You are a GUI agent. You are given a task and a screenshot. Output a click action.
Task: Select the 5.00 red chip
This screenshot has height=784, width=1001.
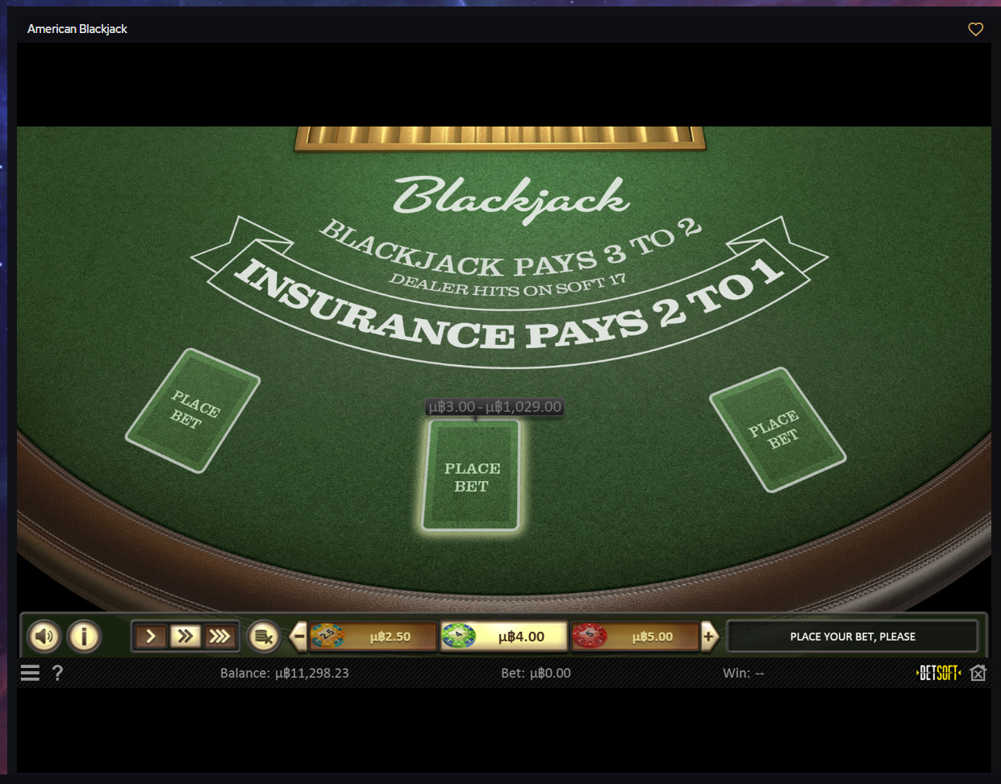(635, 637)
